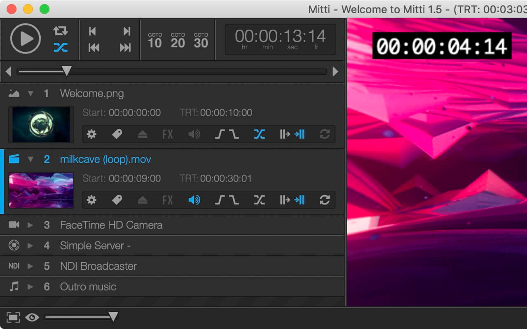
Task: Open fade in/out settings for Welcome.png
Action: (227, 134)
